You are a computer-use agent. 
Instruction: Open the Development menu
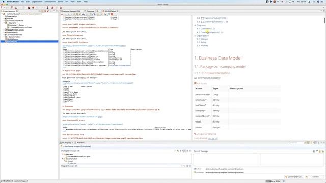[50, 1]
